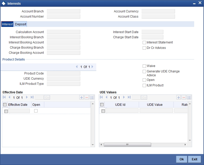
Task: Switch to the Interest tab
Action: pyautogui.click(x=8, y=24)
